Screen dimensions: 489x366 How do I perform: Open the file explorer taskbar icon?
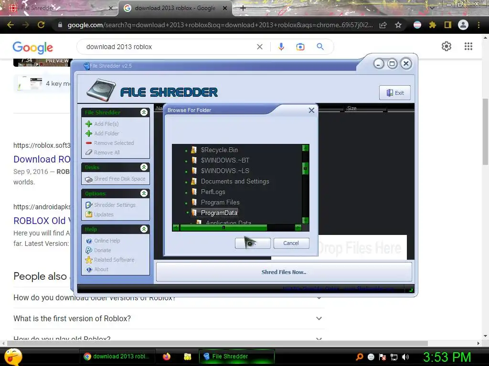(x=187, y=356)
